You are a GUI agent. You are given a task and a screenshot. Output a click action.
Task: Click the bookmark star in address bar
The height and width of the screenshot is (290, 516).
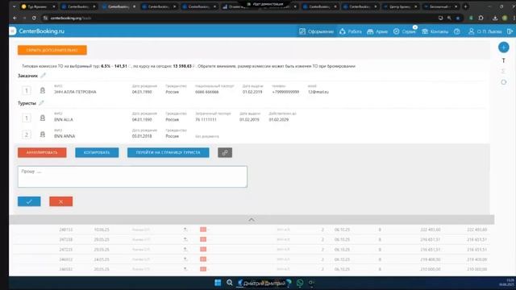[458, 18]
